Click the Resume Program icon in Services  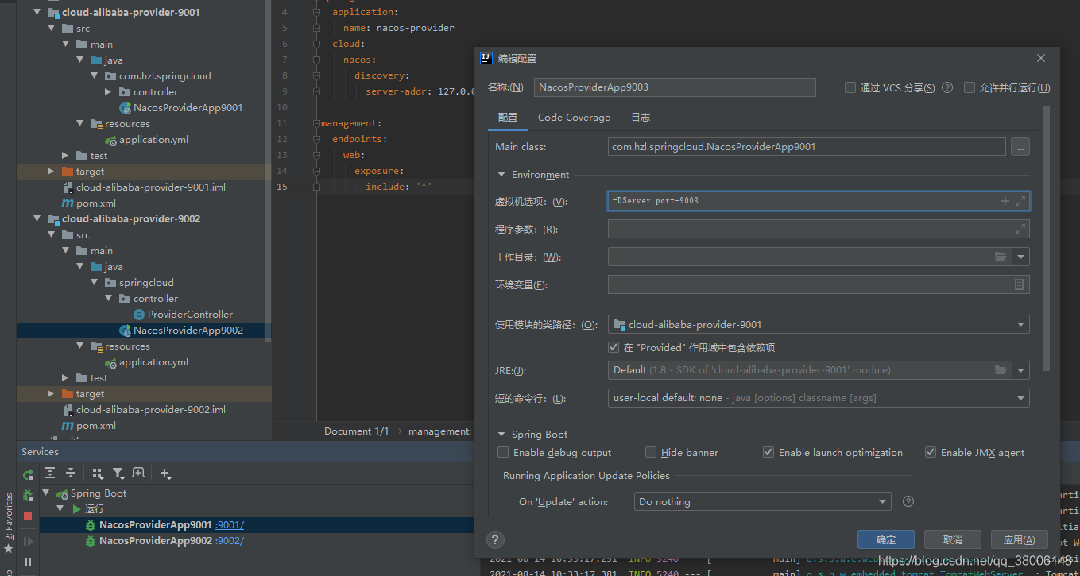(x=28, y=541)
